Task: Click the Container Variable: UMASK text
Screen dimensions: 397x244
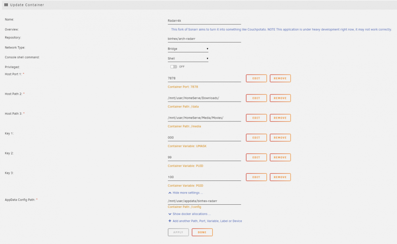Action: coord(187,146)
